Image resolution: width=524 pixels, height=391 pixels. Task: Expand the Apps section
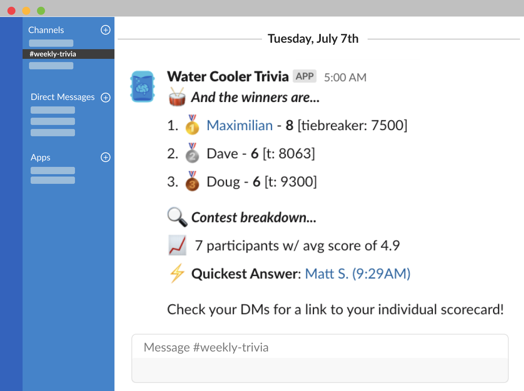tap(40, 157)
